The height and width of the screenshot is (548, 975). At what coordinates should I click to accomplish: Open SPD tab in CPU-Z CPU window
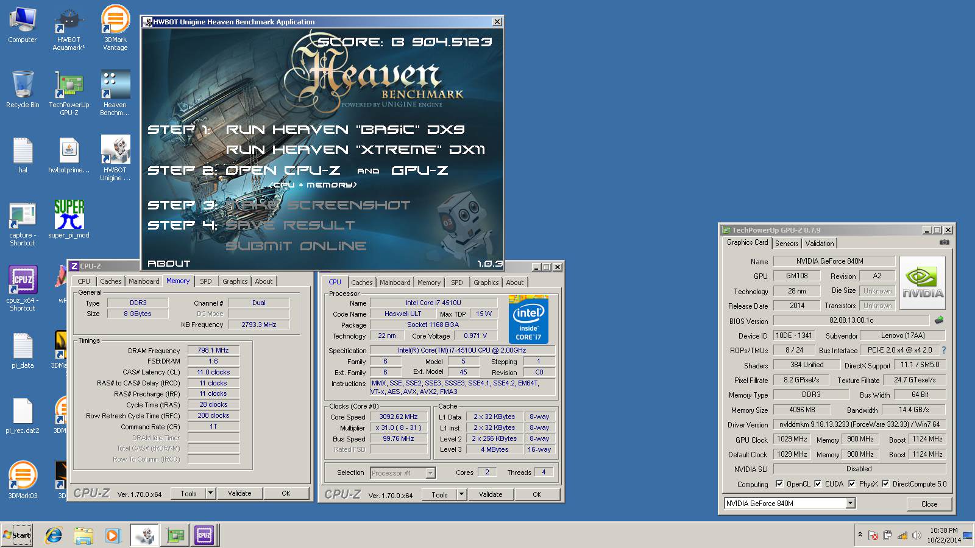(x=457, y=283)
